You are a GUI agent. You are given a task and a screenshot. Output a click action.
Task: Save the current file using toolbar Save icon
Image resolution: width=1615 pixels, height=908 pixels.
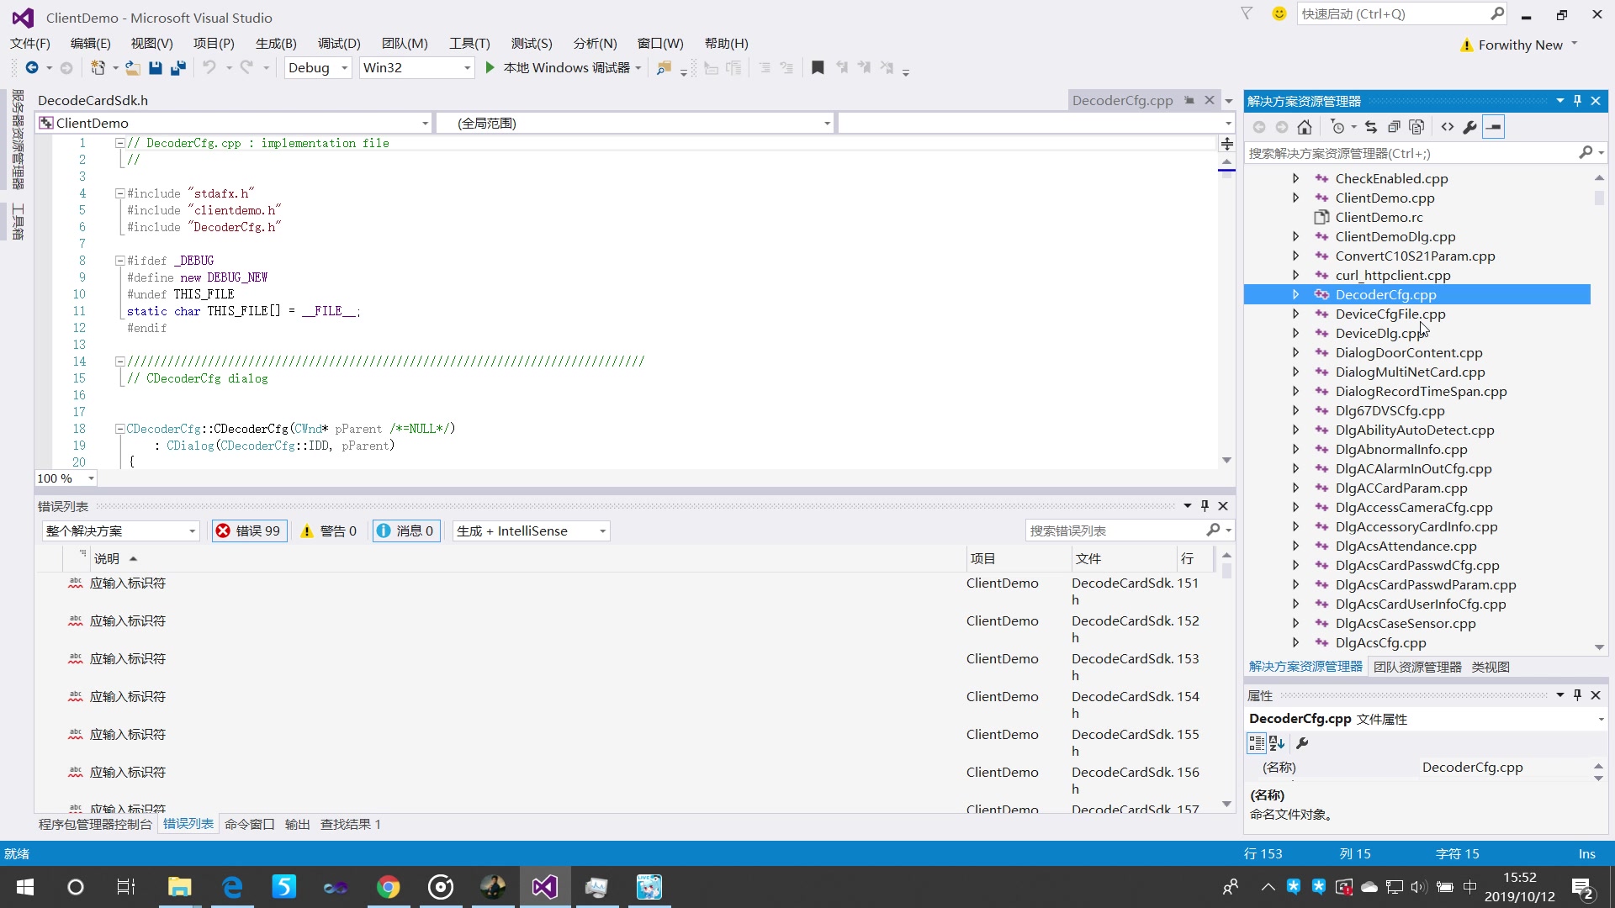(x=156, y=68)
